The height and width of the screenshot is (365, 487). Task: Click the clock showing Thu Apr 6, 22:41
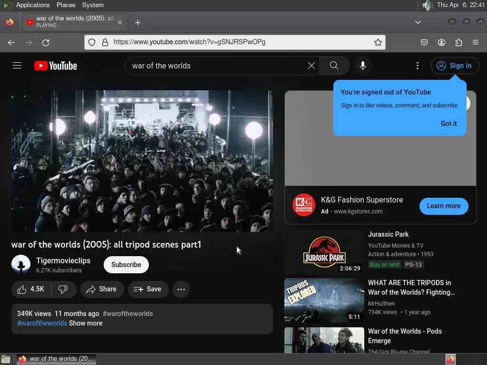pyautogui.click(x=460, y=5)
